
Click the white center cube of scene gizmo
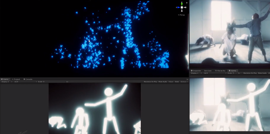pos(182,7)
